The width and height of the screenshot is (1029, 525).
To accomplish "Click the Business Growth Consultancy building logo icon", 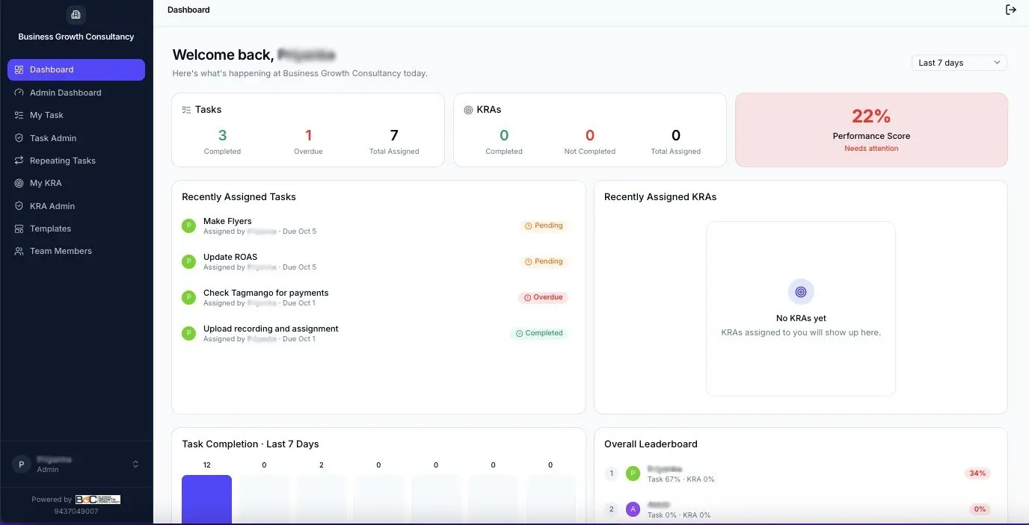I will 76,14.
